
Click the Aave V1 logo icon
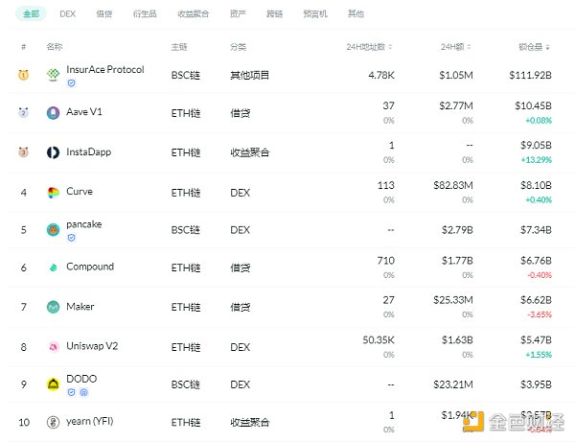click(x=54, y=112)
